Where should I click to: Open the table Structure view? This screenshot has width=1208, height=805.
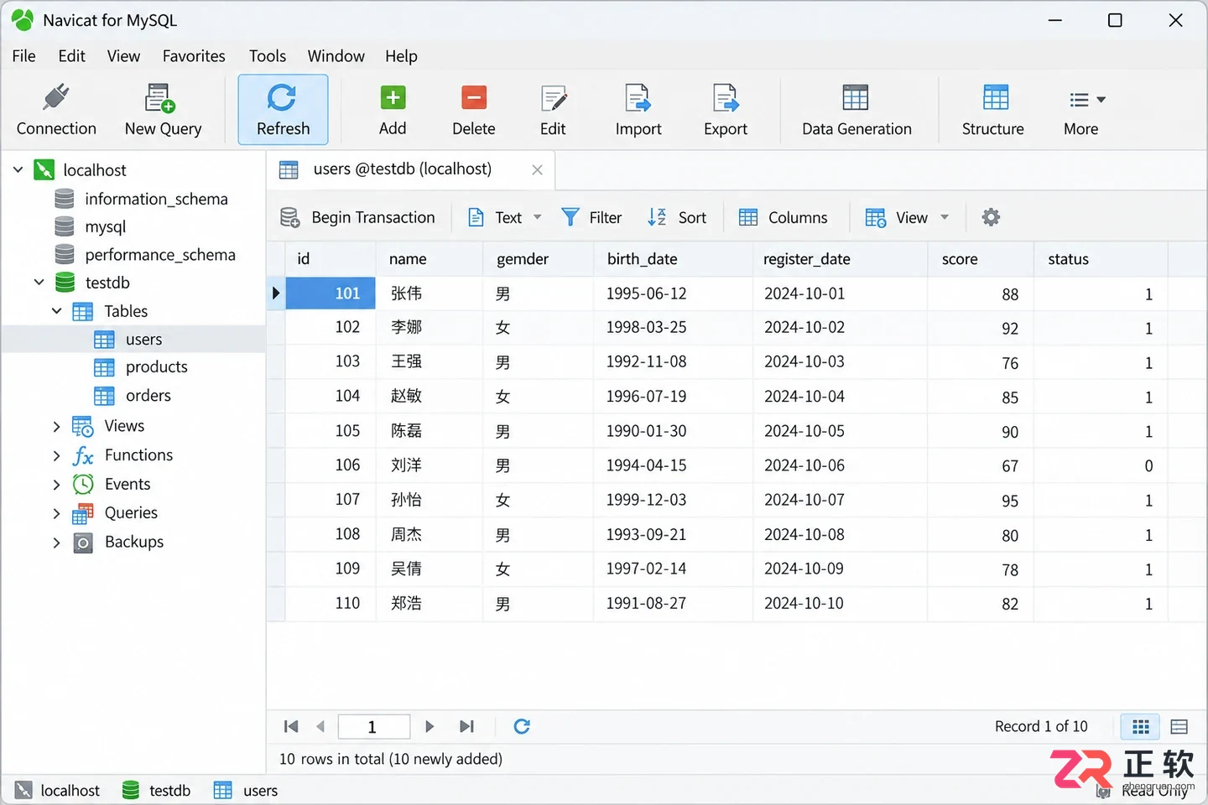pos(992,110)
